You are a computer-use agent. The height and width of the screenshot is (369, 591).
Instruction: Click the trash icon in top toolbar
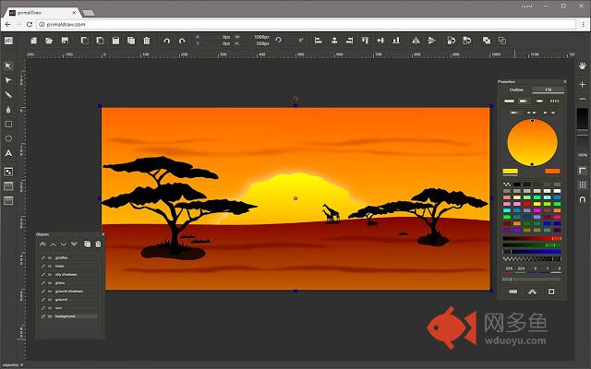146,41
